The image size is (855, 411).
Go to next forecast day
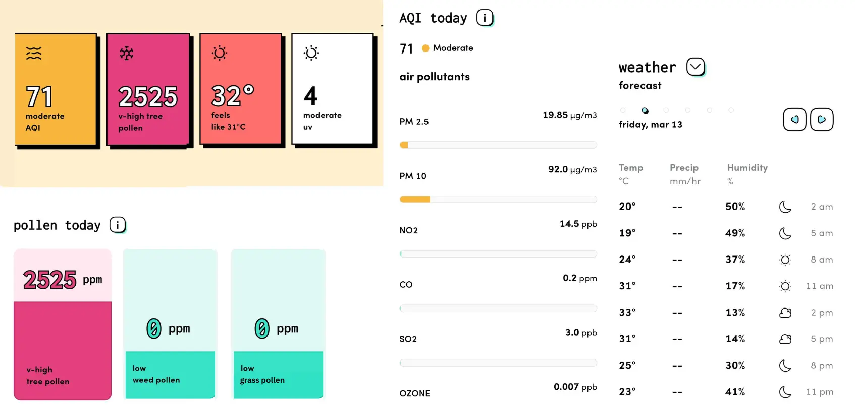(822, 120)
